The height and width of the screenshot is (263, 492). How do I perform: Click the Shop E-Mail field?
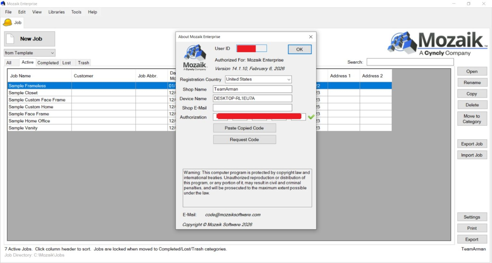[x=252, y=108]
